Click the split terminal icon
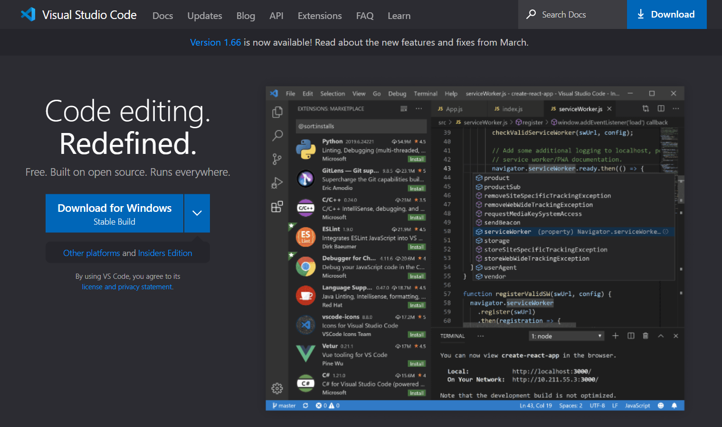 [631, 336]
